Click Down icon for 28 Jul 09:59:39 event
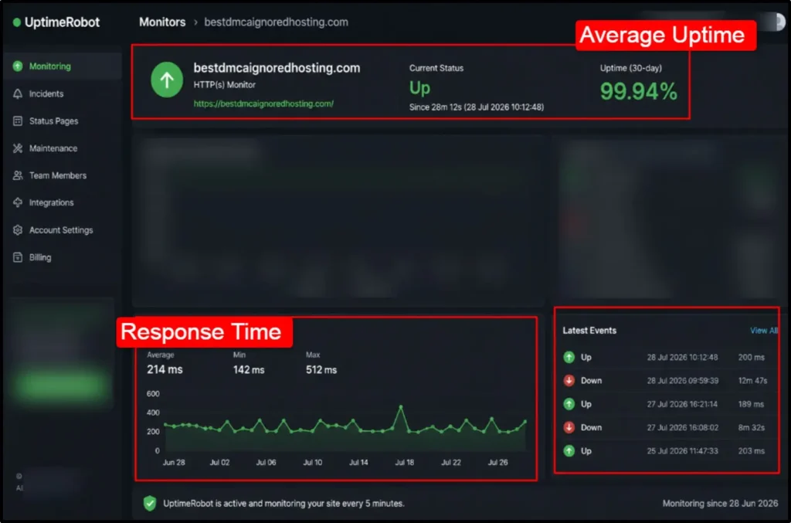The image size is (791, 523). 569,380
